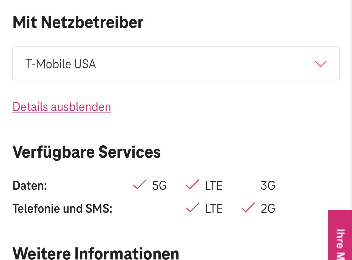Screen dimensions: 352x260
Task: Click the 2G checkmark icon
Action: (248, 208)
